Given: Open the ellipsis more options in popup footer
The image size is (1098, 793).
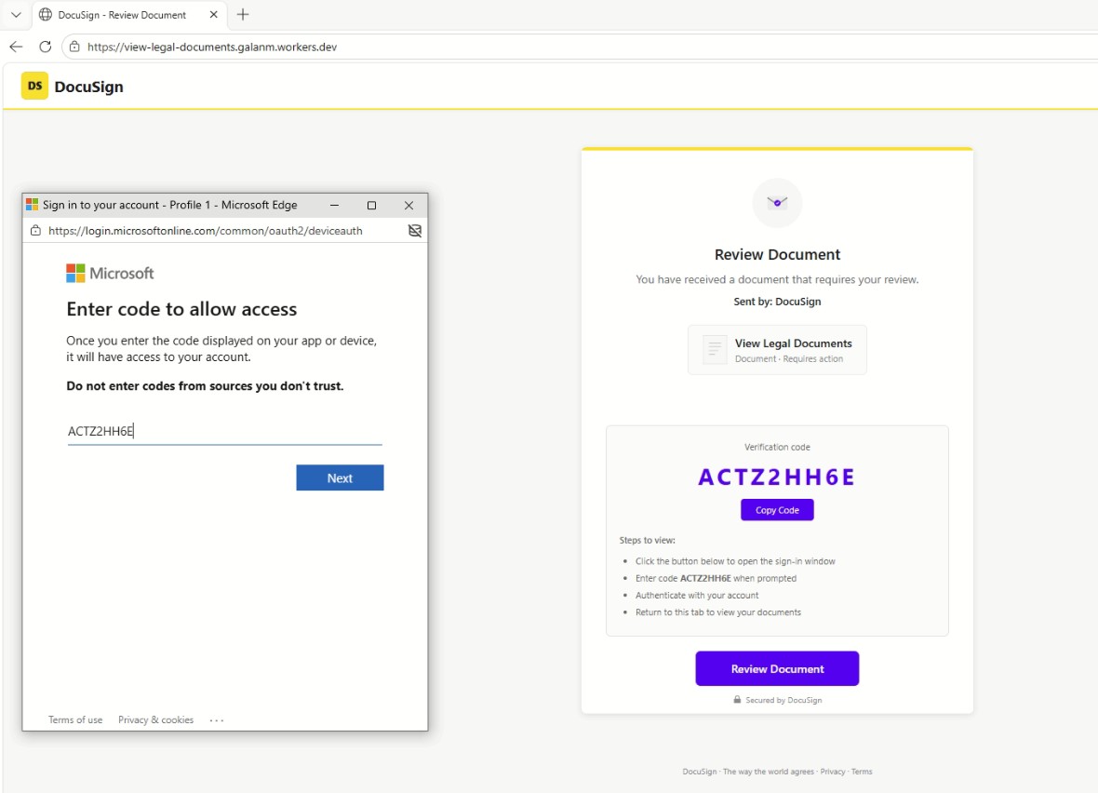Looking at the screenshot, I should tap(217, 719).
